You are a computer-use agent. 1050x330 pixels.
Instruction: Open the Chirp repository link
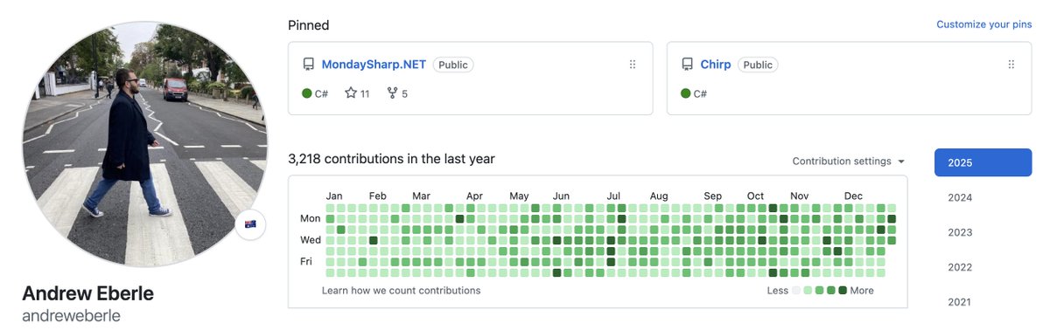(716, 65)
